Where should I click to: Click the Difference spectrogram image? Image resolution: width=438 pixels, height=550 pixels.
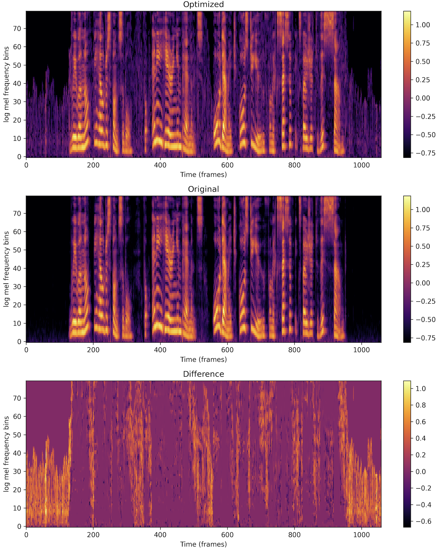(204, 454)
